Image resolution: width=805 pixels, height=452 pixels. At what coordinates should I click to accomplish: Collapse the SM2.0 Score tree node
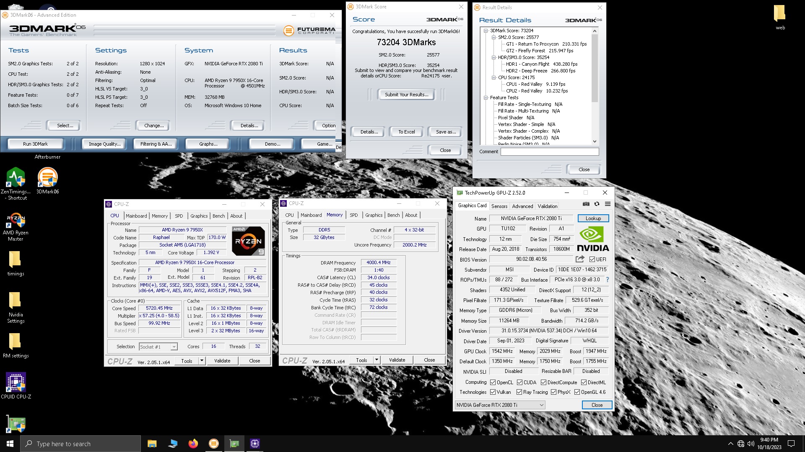point(493,37)
